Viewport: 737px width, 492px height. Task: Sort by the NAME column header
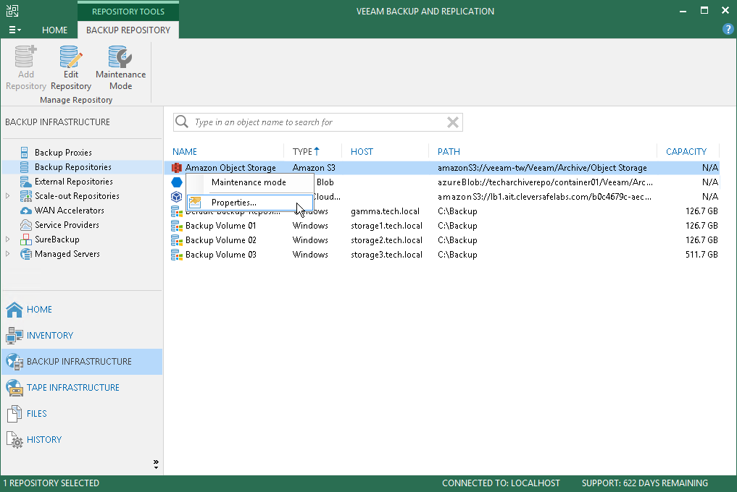pos(185,152)
